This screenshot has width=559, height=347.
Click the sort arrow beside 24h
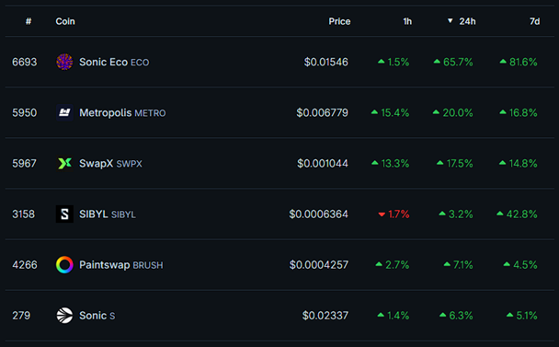451,21
